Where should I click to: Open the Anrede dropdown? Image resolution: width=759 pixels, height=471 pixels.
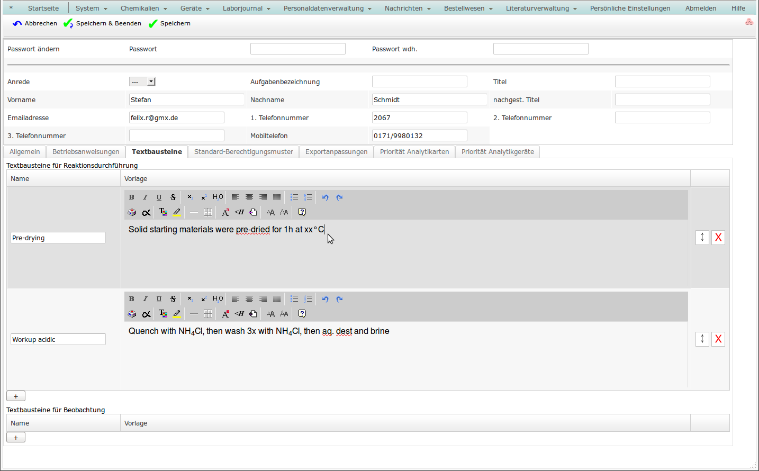click(x=142, y=81)
